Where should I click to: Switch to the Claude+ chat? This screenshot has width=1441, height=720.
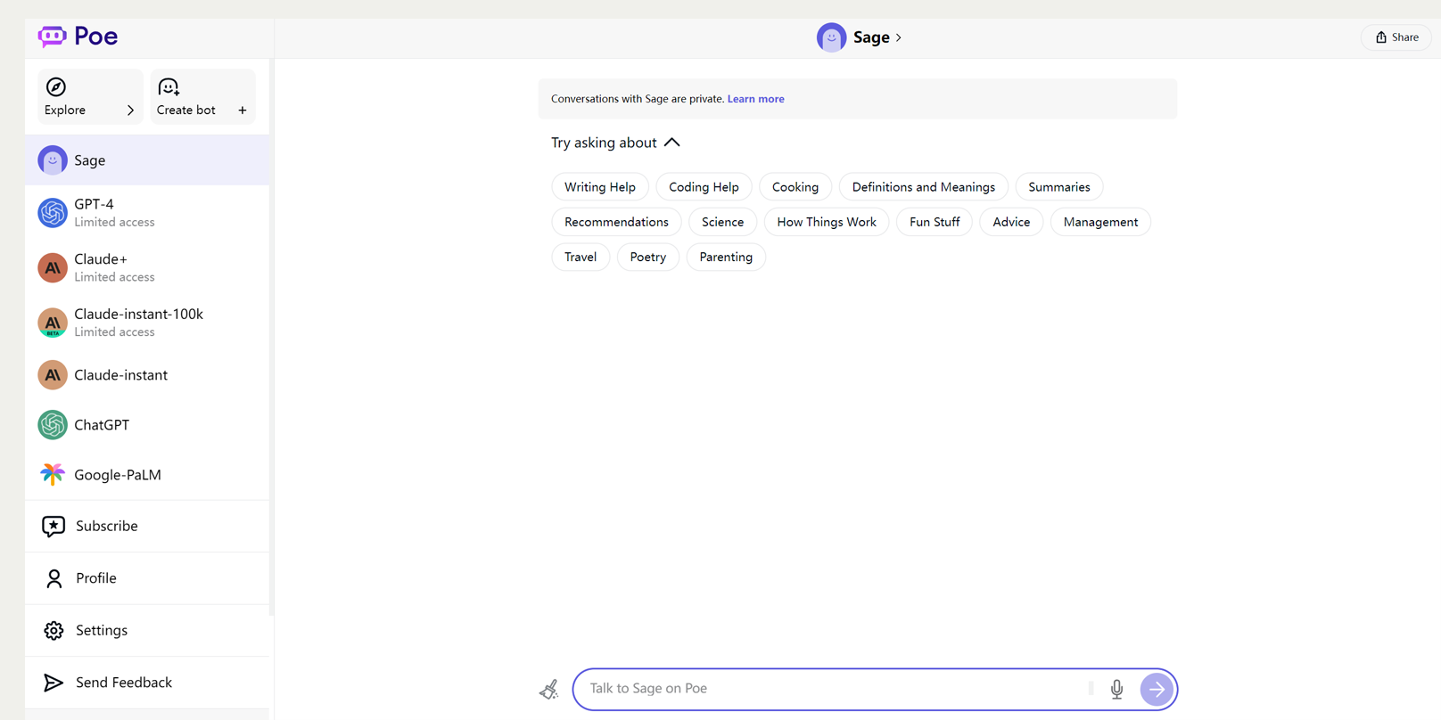147,267
